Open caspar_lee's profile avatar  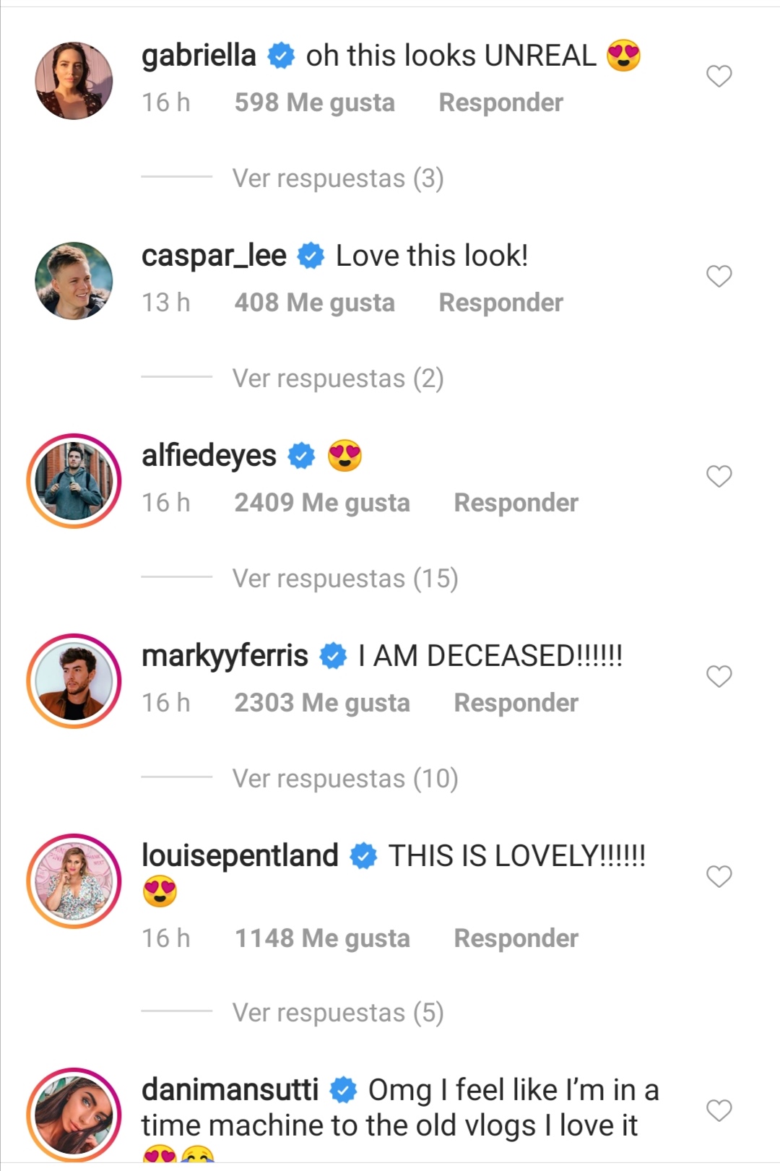tap(74, 280)
